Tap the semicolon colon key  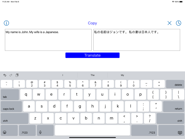(143, 106)
